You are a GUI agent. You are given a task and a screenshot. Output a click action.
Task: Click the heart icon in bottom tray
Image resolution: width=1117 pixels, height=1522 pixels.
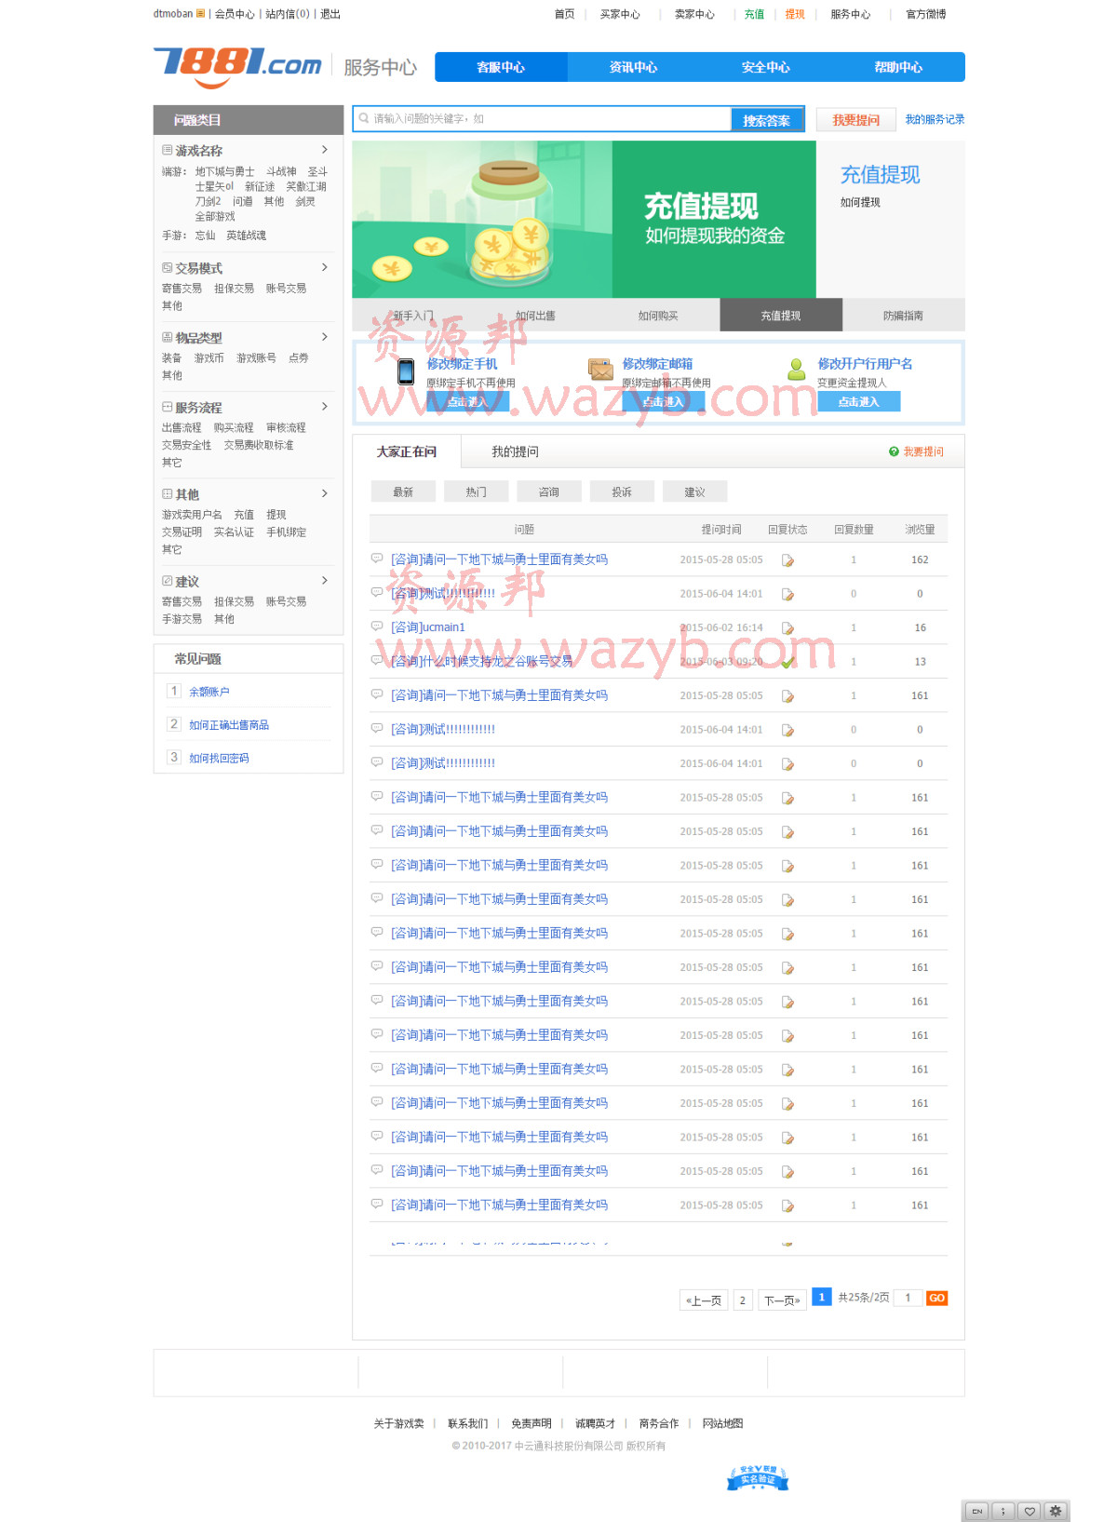(x=1029, y=1511)
